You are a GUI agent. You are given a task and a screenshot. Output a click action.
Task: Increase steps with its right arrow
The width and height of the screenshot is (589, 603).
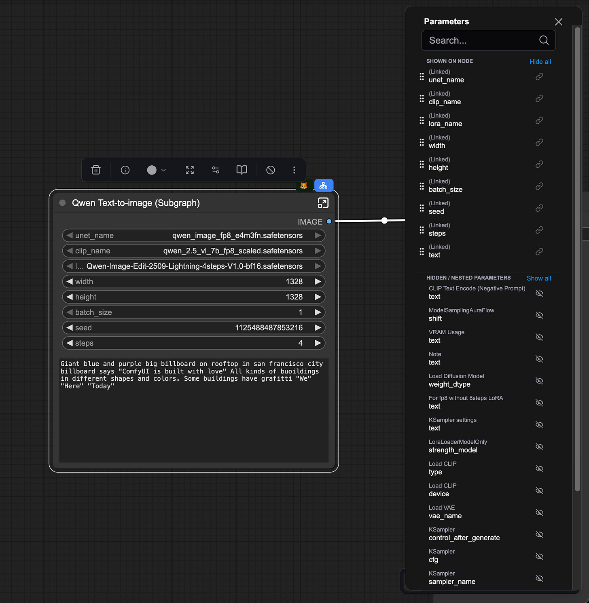click(x=318, y=343)
